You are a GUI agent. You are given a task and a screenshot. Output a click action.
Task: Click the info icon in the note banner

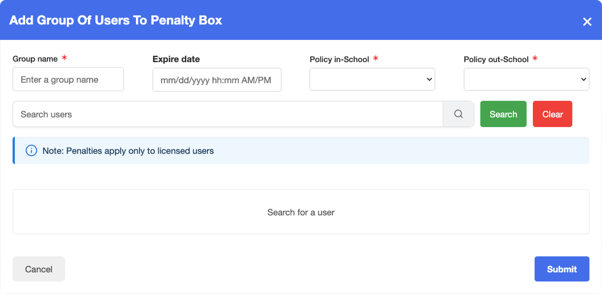[x=31, y=150]
